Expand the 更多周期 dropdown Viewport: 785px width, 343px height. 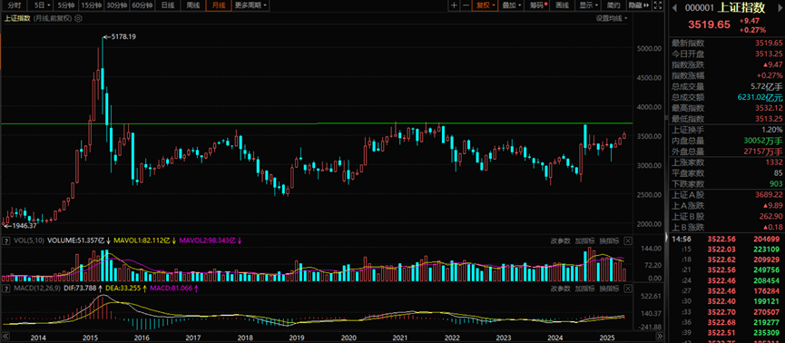point(250,5)
